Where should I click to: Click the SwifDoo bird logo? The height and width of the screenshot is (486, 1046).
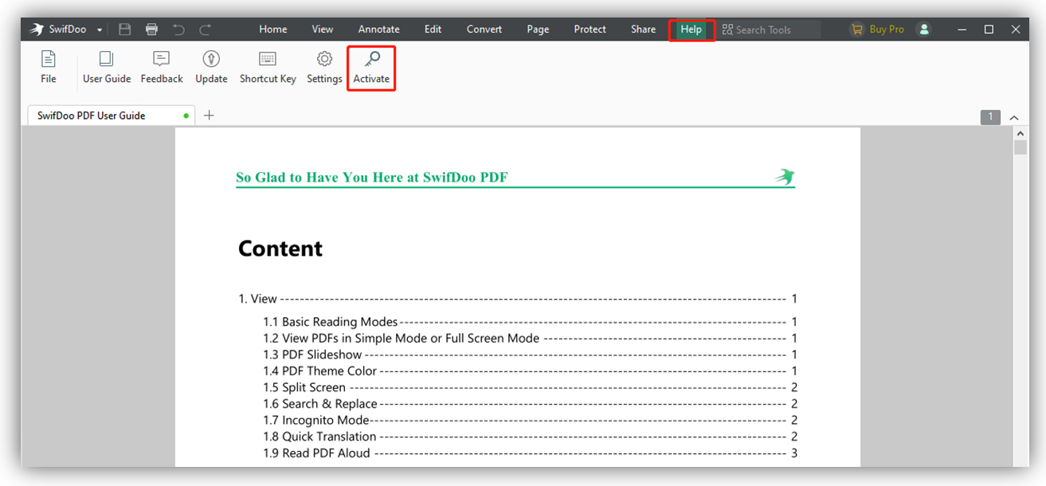(37, 29)
